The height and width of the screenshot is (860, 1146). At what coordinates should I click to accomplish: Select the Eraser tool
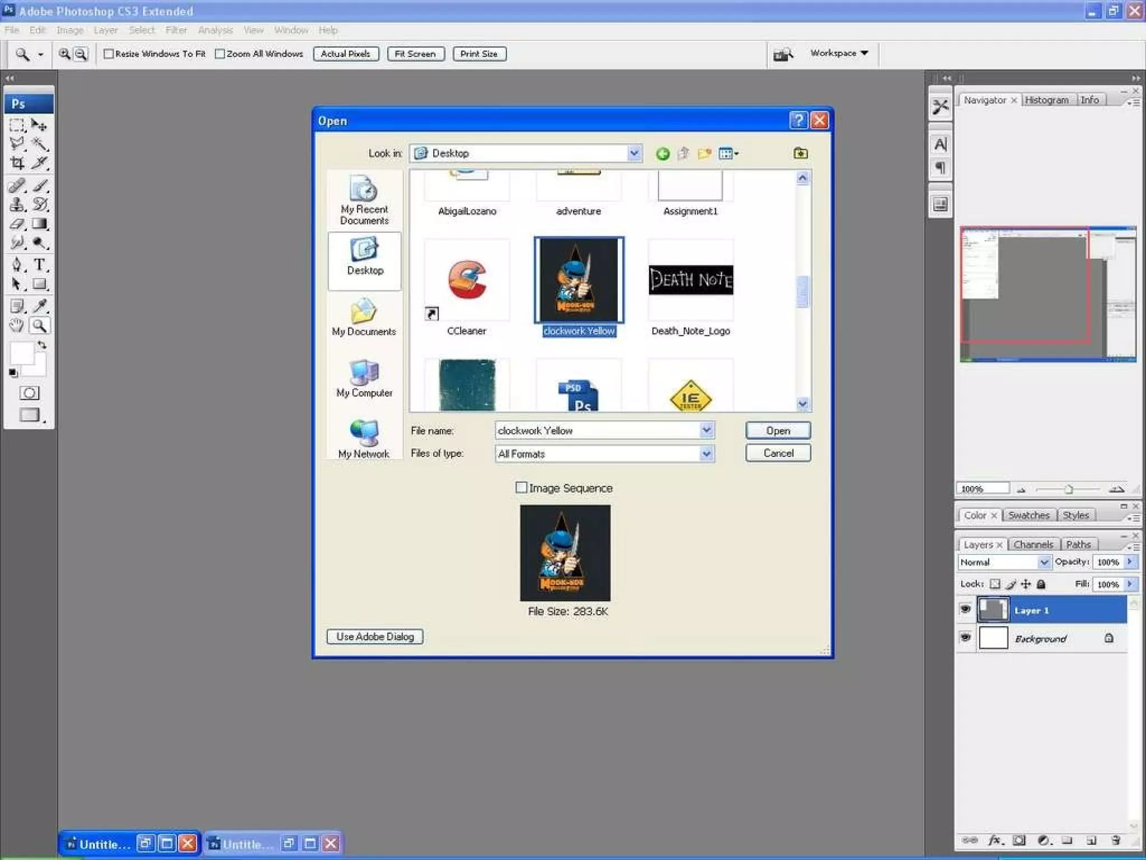click(17, 224)
